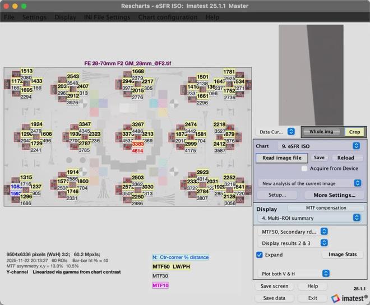Click ROI value 1914
Screen dimensions: 370x305
(73, 172)
